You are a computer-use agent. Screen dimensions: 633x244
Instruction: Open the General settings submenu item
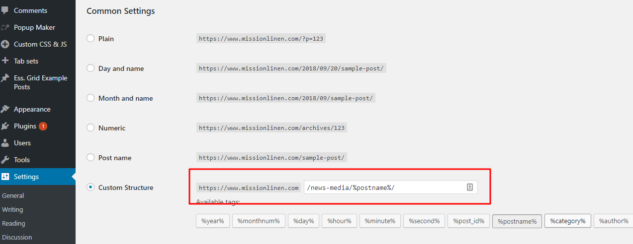[x=13, y=195]
